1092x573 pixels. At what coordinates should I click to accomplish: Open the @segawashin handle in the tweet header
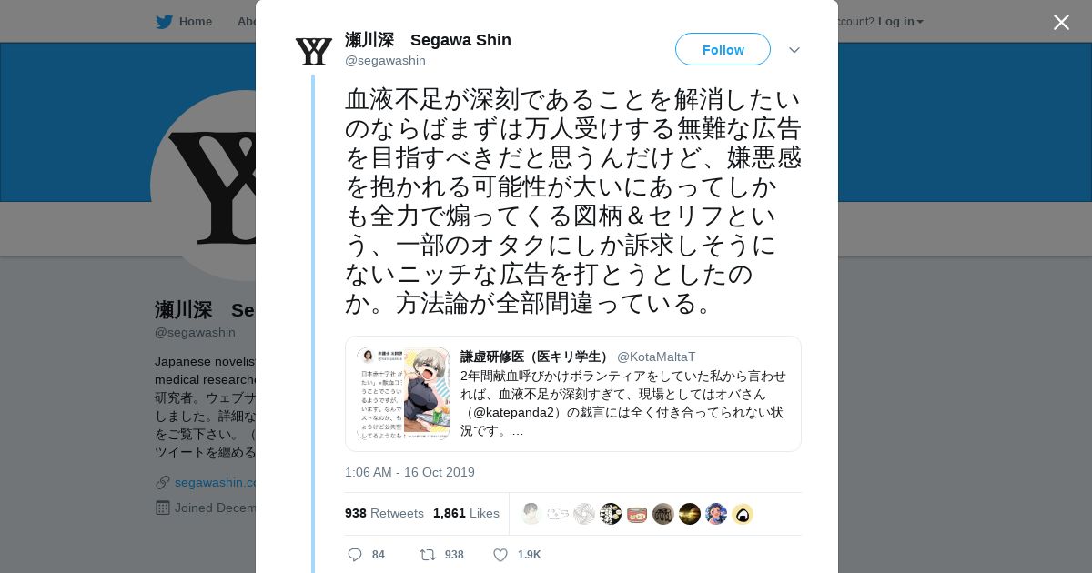tap(385, 60)
